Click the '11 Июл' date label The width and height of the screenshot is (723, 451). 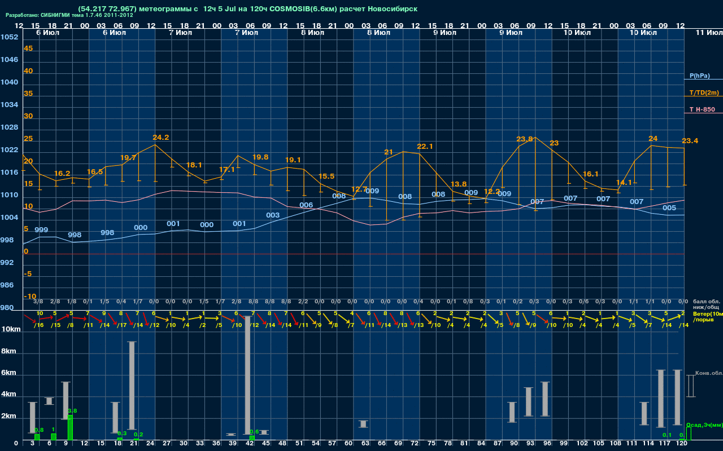tap(708, 33)
